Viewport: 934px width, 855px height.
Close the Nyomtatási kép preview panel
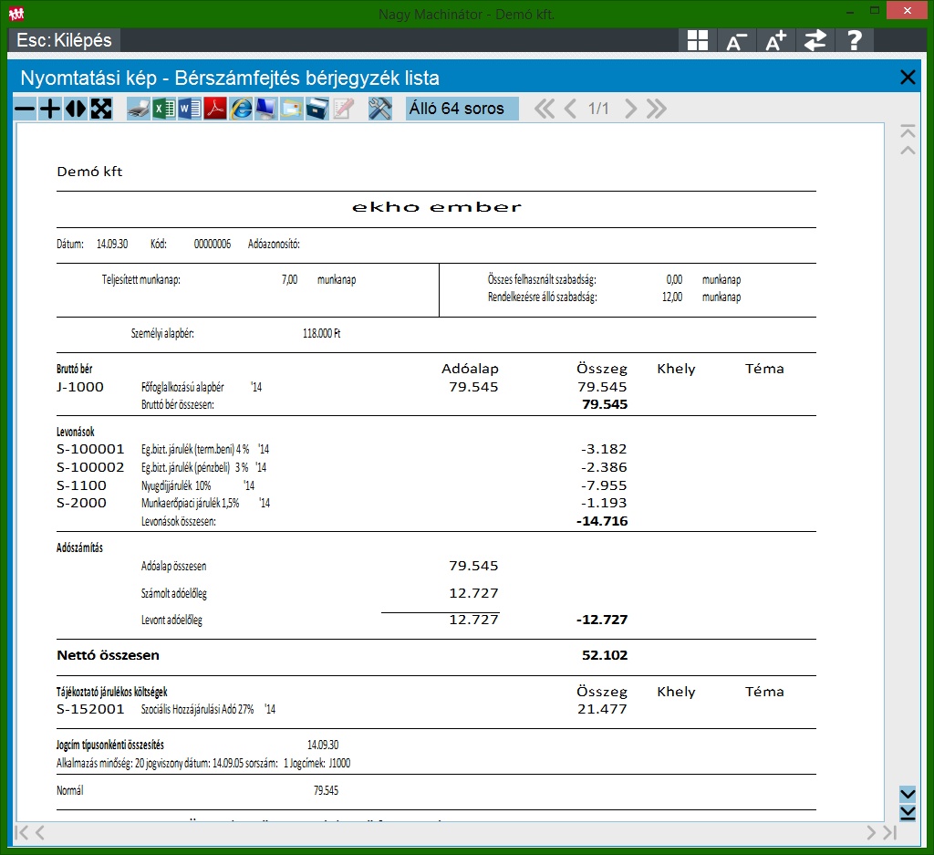click(908, 78)
